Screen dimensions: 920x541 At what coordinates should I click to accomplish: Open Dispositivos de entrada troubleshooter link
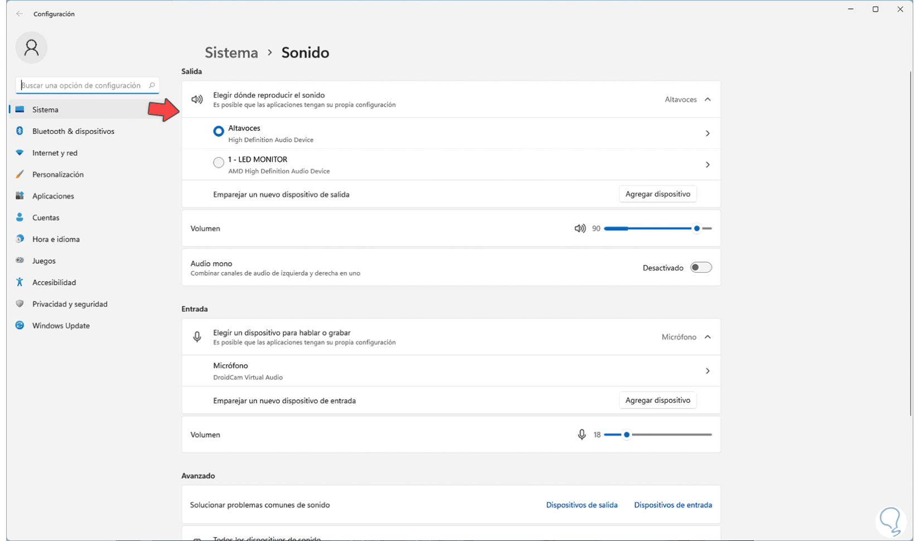click(672, 505)
